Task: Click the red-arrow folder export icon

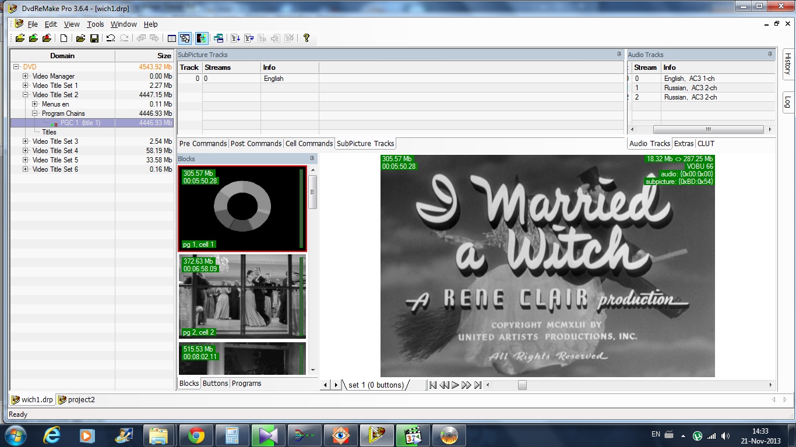Action: coord(47,38)
